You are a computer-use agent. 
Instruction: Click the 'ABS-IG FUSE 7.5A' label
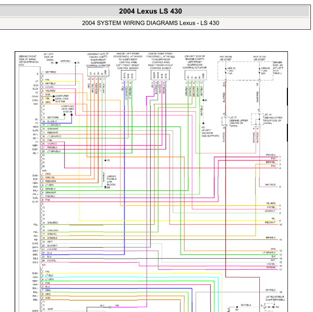231,71
